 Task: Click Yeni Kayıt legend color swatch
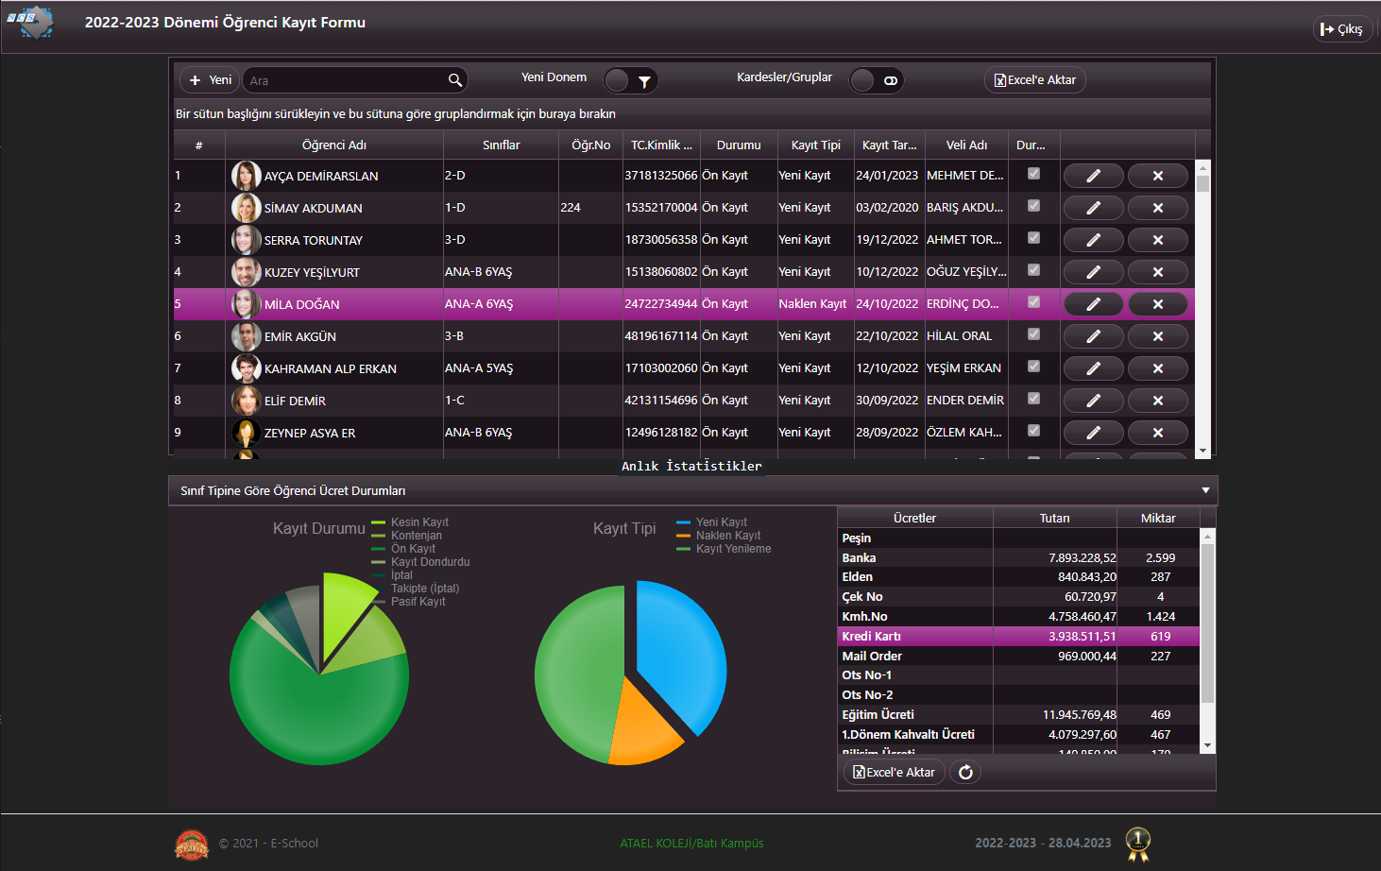tap(684, 522)
